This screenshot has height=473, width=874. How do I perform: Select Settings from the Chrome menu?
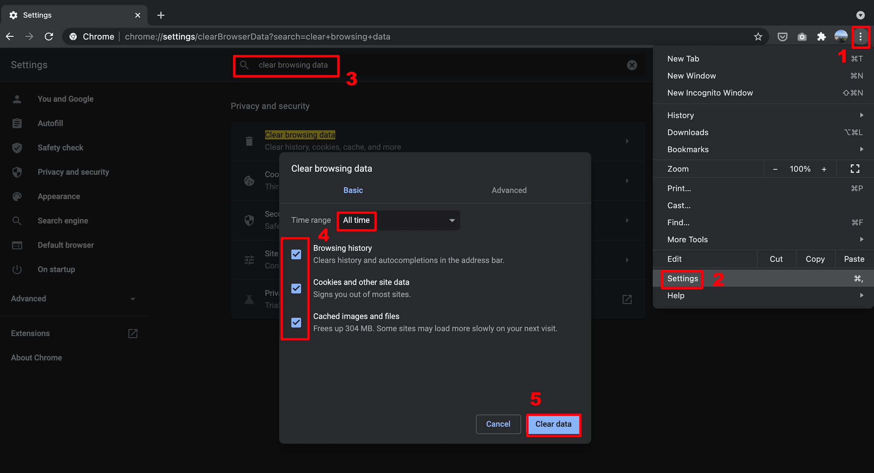pyautogui.click(x=682, y=278)
